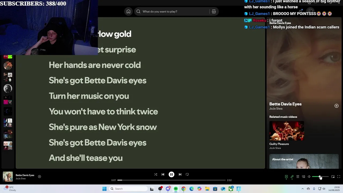Open the Windows Start menu
The width and height of the screenshot is (343, 193).
105,189
